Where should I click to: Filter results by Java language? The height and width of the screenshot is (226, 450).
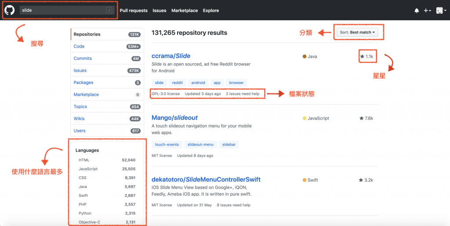point(107,187)
